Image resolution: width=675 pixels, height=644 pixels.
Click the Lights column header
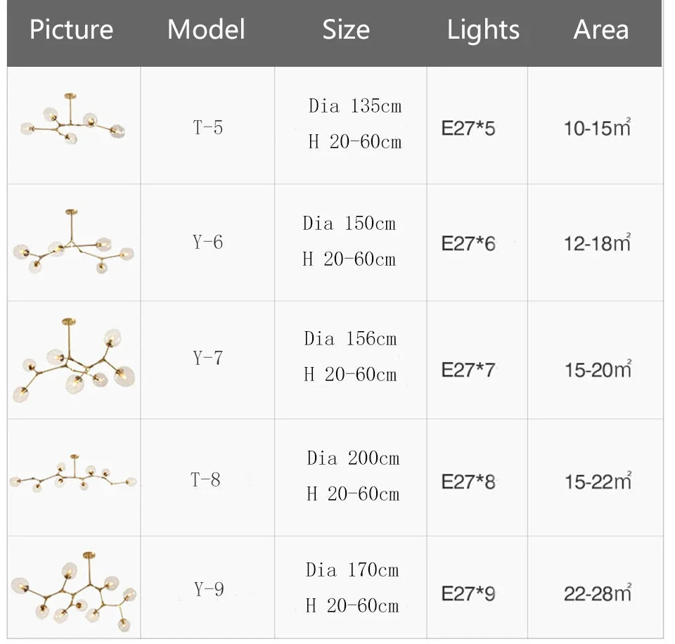[483, 30]
